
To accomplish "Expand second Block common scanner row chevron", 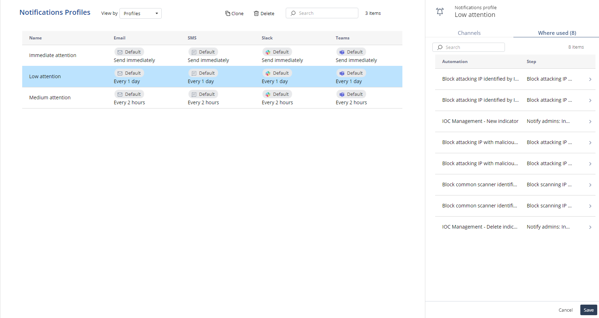I will (x=590, y=206).
